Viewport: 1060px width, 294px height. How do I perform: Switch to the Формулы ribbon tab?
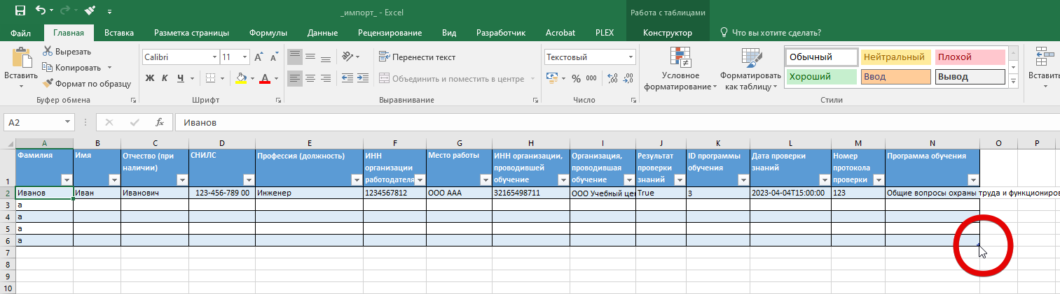tap(269, 33)
